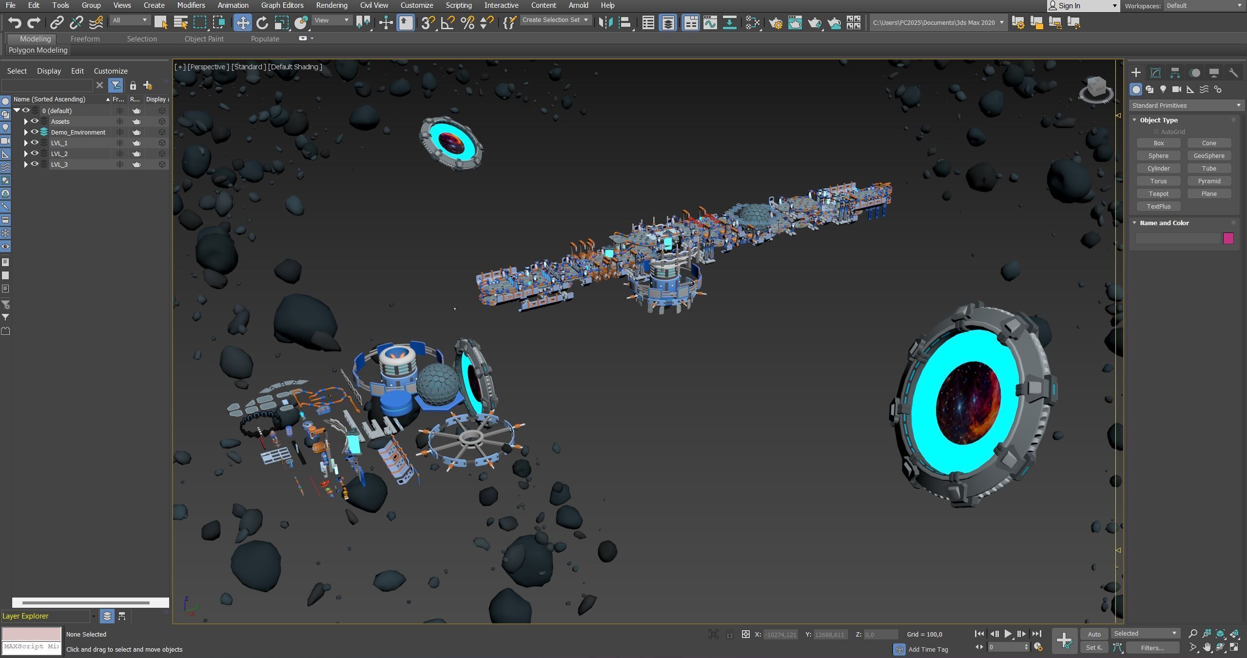Click the pink object color swatch
The height and width of the screenshot is (658, 1247).
(x=1228, y=238)
